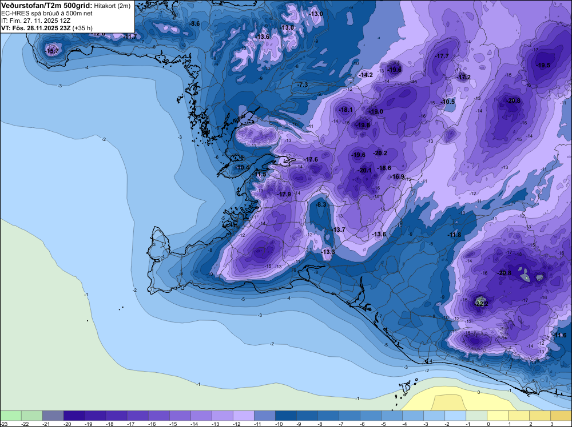The image size is (572, 427).
Task: Click the -17.6 temperature label
Action: tap(311, 159)
